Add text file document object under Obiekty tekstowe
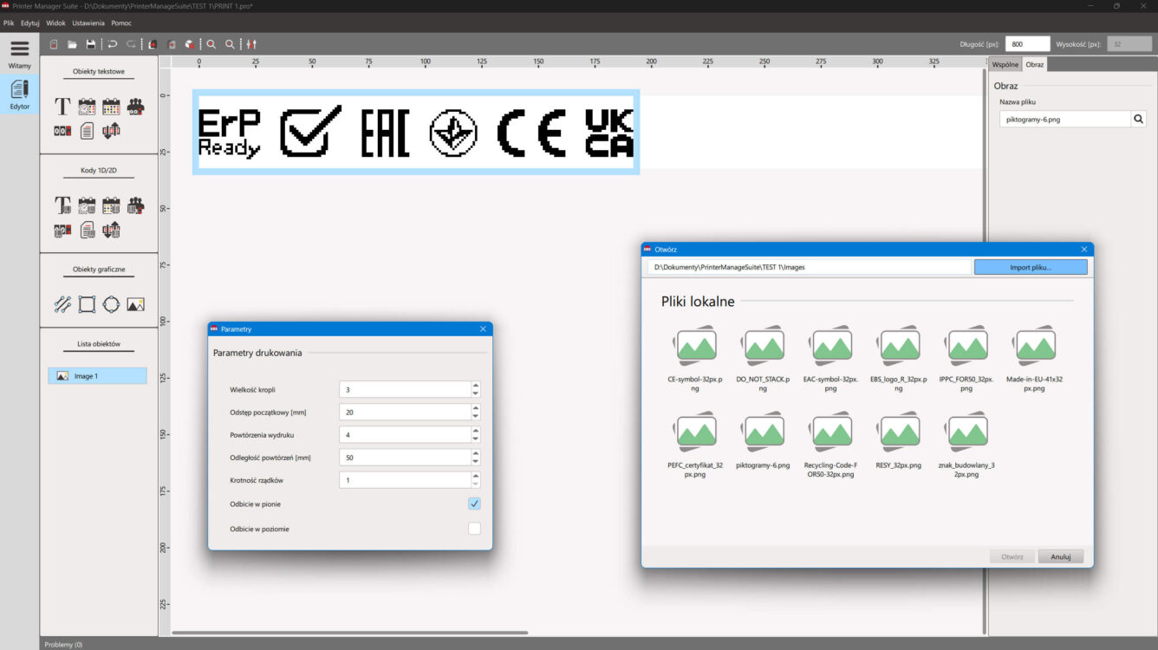The height and width of the screenshot is (650, 1158). pos(87,131)
